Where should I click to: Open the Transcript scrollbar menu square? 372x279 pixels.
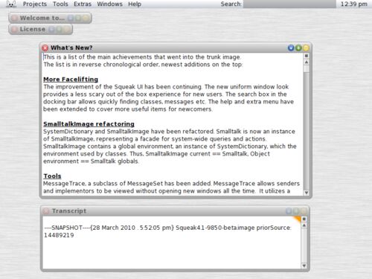(x=304, y=219)
